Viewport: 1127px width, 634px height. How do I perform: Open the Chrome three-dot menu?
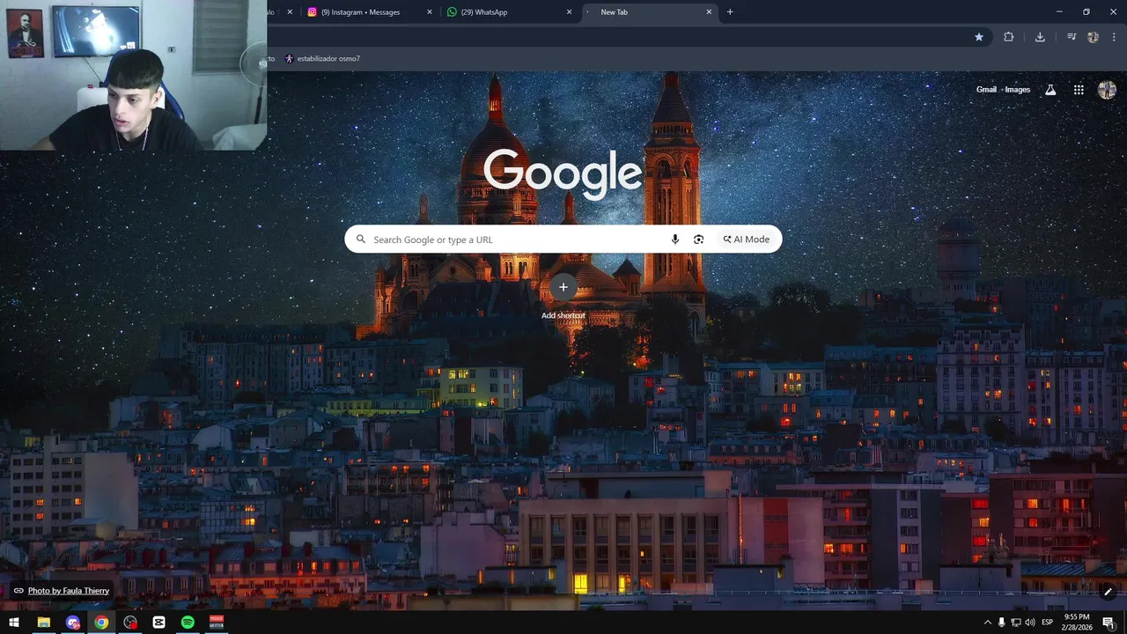tap(1112, 37)
